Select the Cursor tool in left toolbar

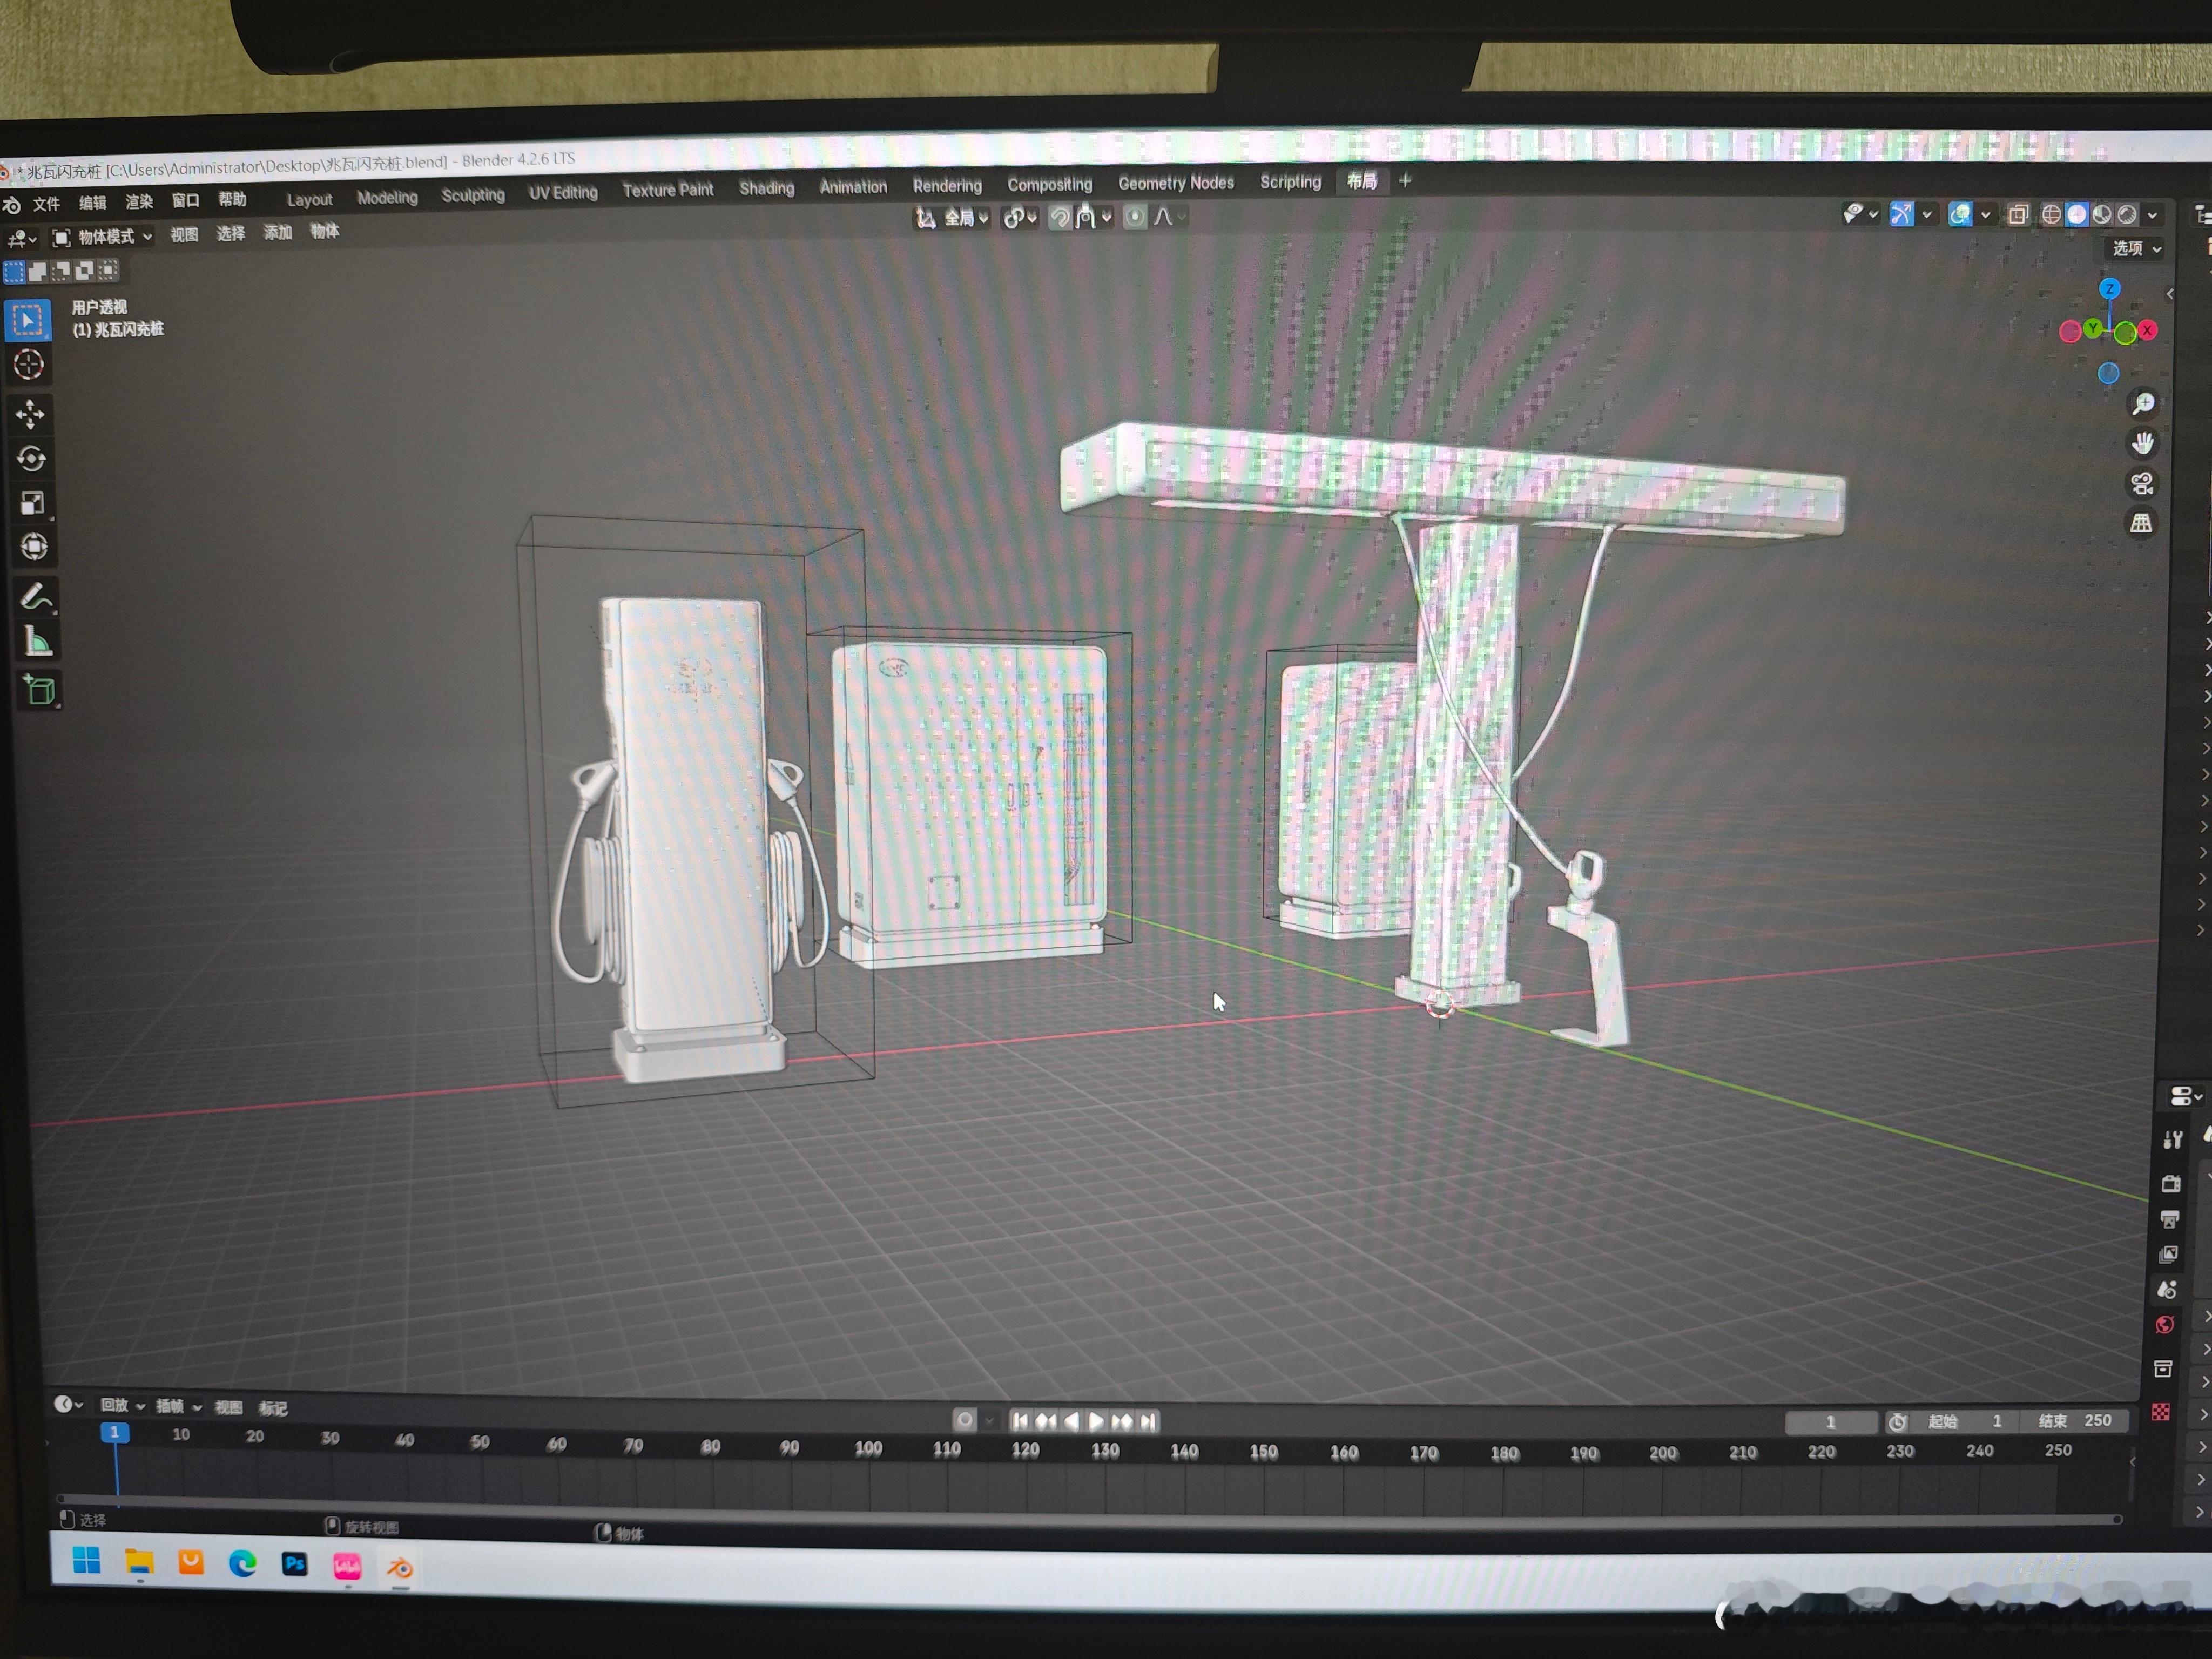(x=29, y=365)
